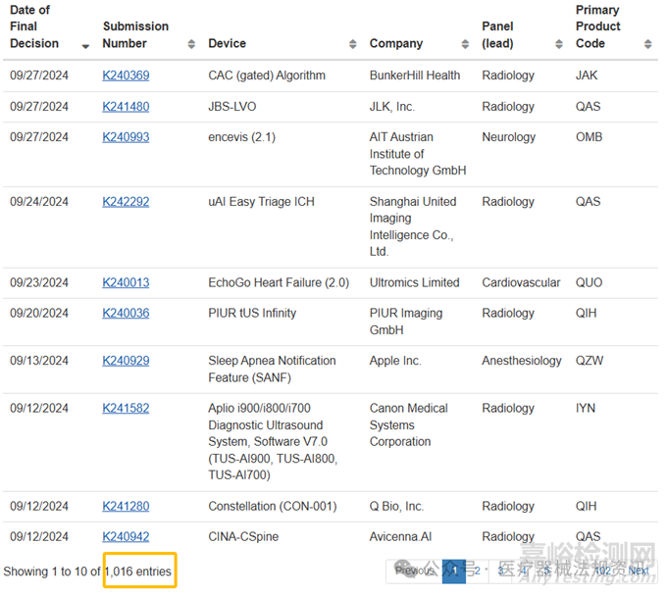Viewport: 667px width, 595px height.
Task: Open submission K240013 link
Action: [126, 283]
